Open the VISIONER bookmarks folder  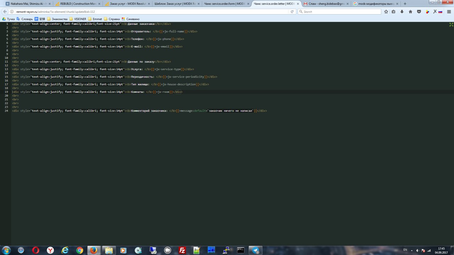tap(78, 19)
